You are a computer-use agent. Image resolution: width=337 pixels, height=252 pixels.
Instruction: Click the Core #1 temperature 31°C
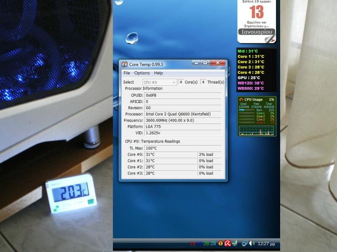click(x=171, y=161)
